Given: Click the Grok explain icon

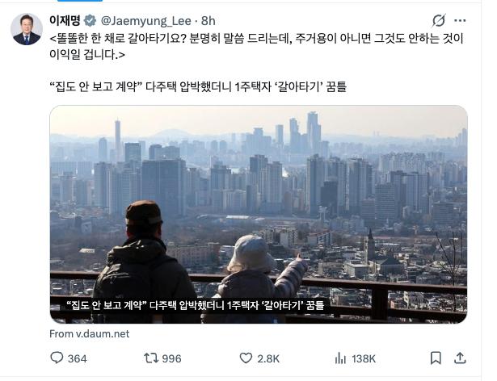Looking at the screenshot, I should point(439,21).
